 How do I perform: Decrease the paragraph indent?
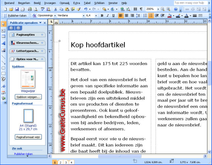click(157, 16)
